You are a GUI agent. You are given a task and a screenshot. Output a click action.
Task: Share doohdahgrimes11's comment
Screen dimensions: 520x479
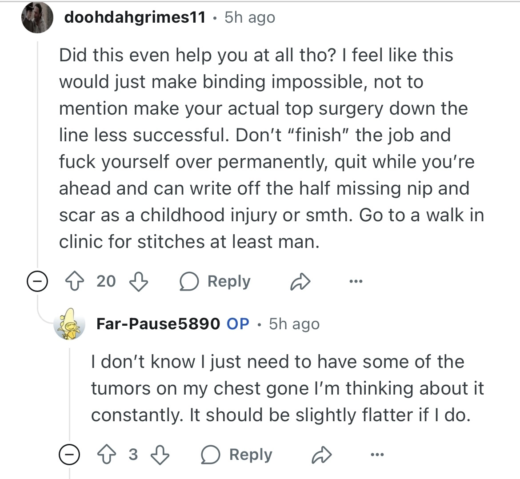(x=300, y=282)
